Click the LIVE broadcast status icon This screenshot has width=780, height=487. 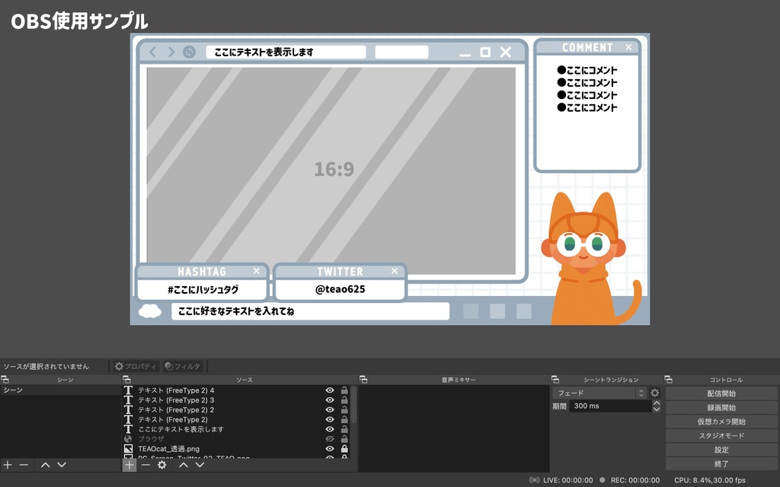pyautogui.click(x=535, y=481)
